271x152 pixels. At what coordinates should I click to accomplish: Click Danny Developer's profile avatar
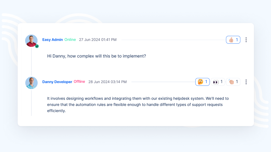pyautogui.click(x=32, y=83)
